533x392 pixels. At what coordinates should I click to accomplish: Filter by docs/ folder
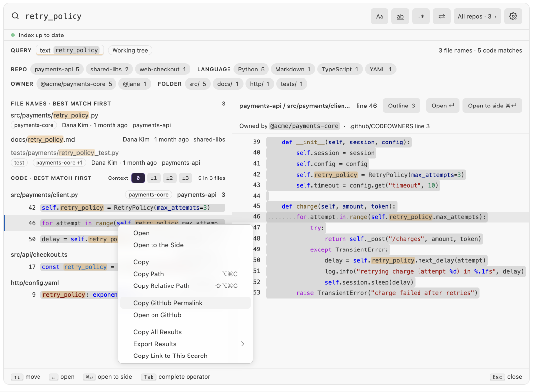coord(228,84)
